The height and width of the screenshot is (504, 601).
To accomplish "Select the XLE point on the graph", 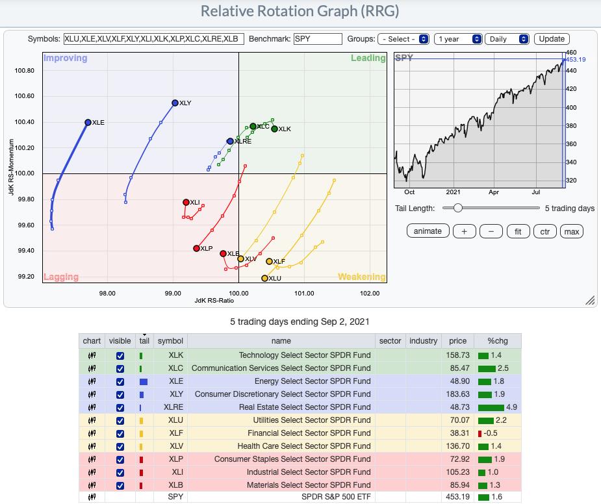I will [x=88, y=122].
